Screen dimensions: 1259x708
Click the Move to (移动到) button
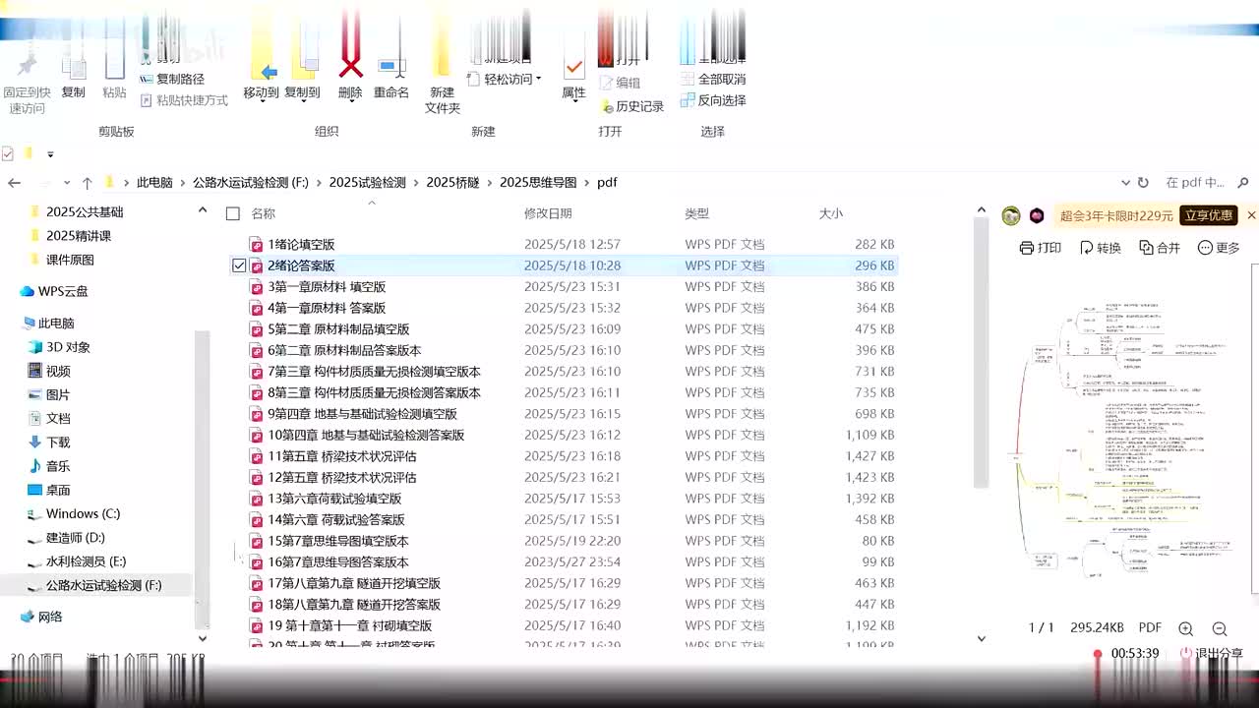point(261,79)
